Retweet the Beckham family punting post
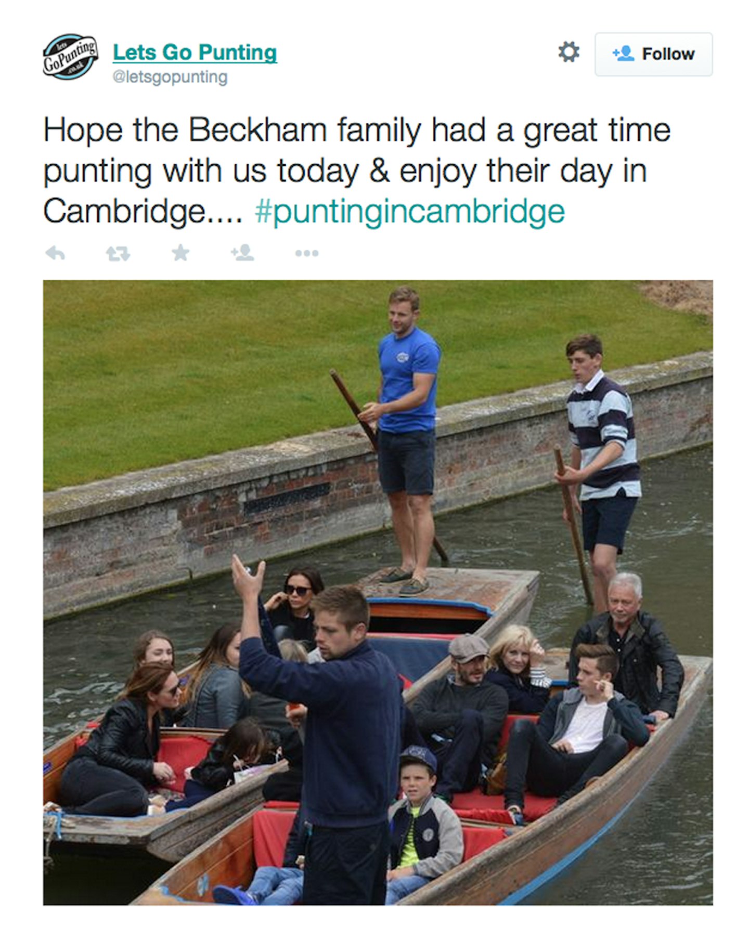The height and width of the screenshot is (926, 749). click(x=118, y=254)
